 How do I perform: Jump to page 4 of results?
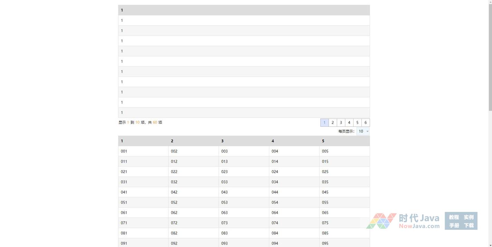pos(349,122)
